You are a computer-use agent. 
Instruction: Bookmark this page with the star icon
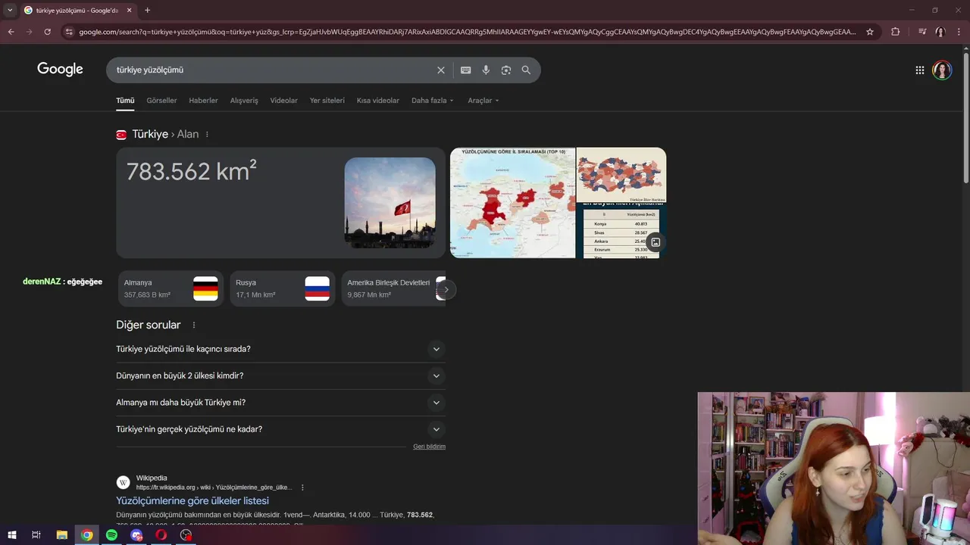click(x=870, y=32)
